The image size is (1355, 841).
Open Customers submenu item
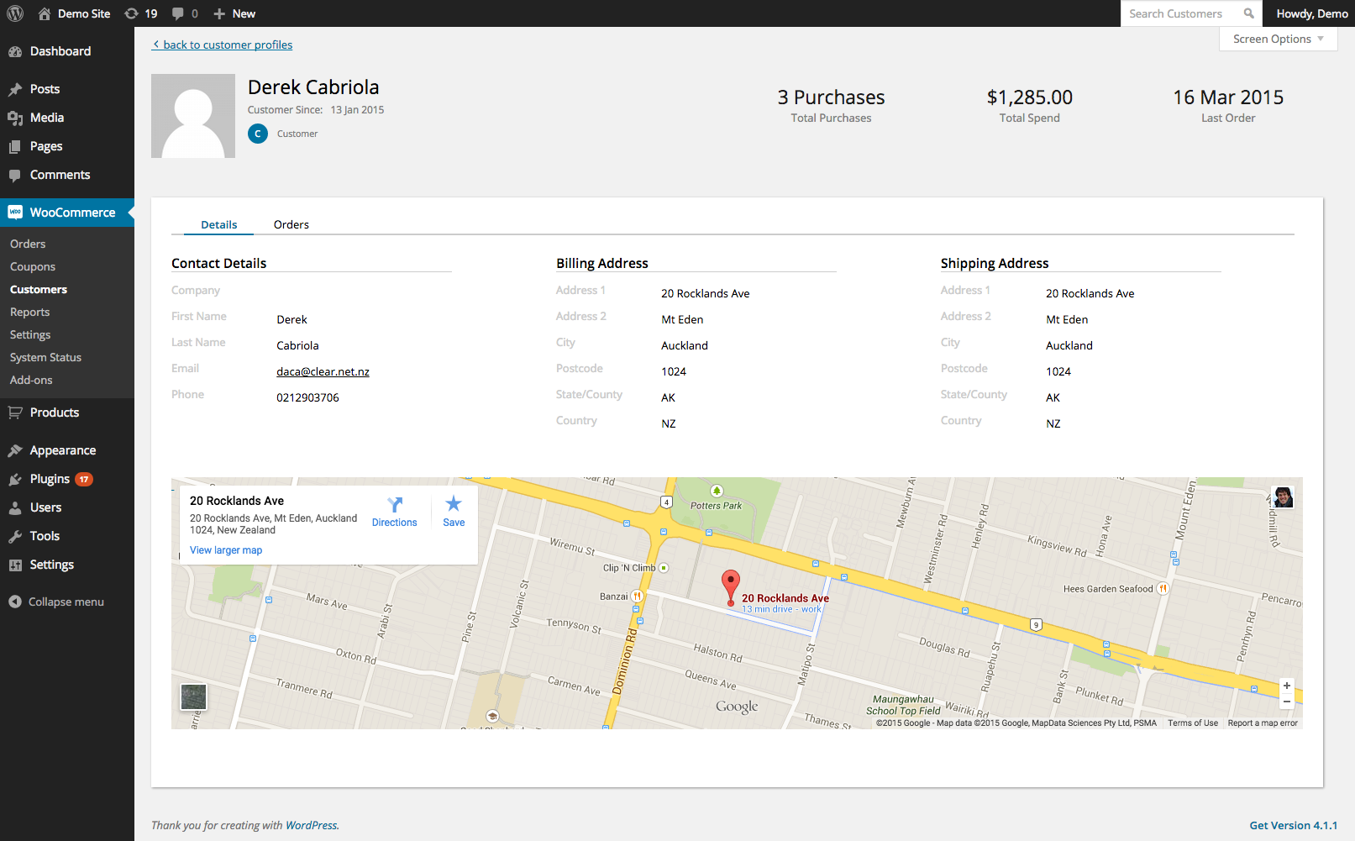pos(39,289)
